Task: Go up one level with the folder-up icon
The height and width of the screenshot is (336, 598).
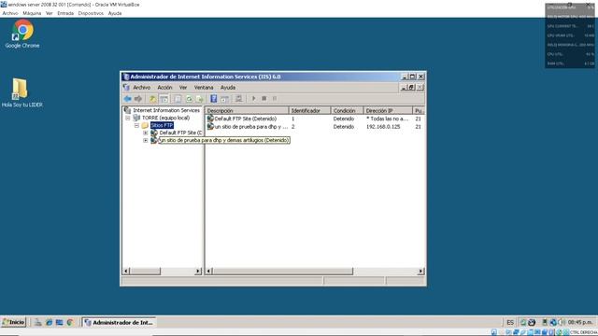Action: [152, 99]
